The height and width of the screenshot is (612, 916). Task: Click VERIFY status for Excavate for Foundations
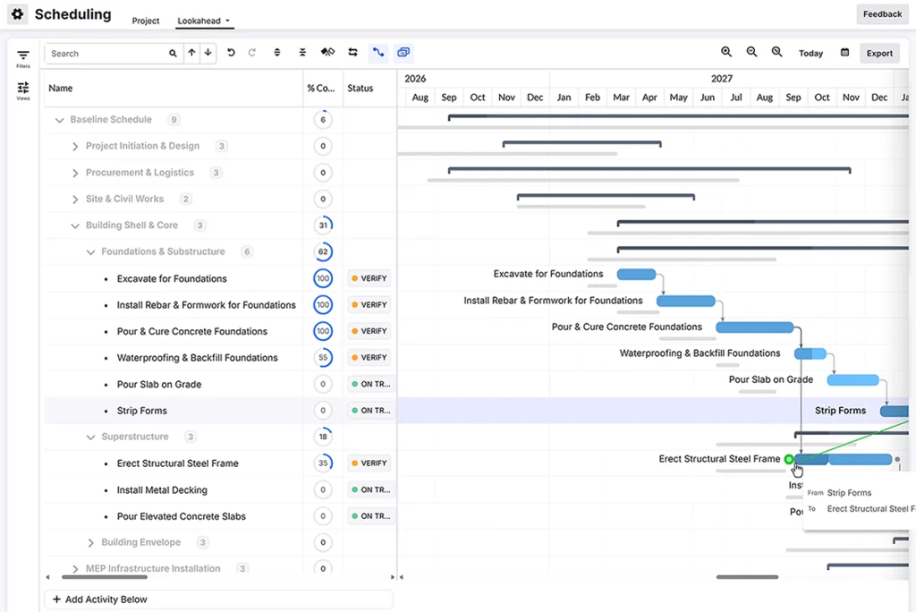(369, 278)
